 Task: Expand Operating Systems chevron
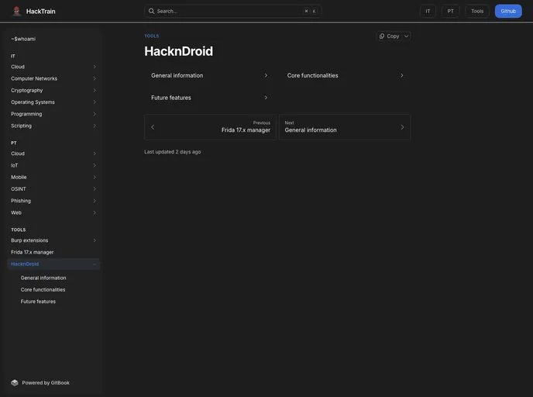(95, 102)
